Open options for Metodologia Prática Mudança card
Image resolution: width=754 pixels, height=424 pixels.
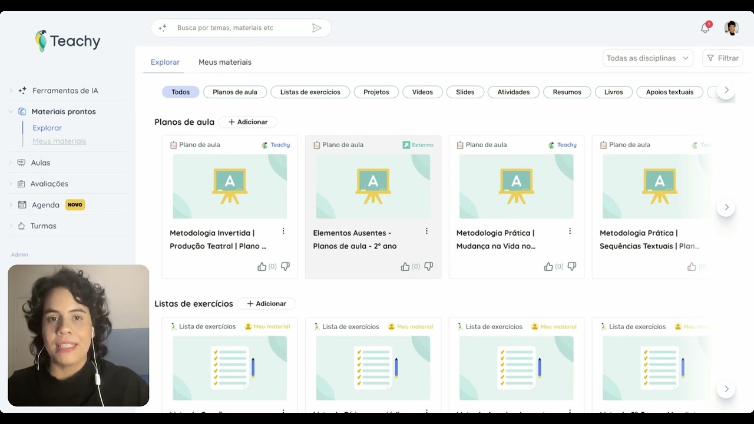coord(570,231)
